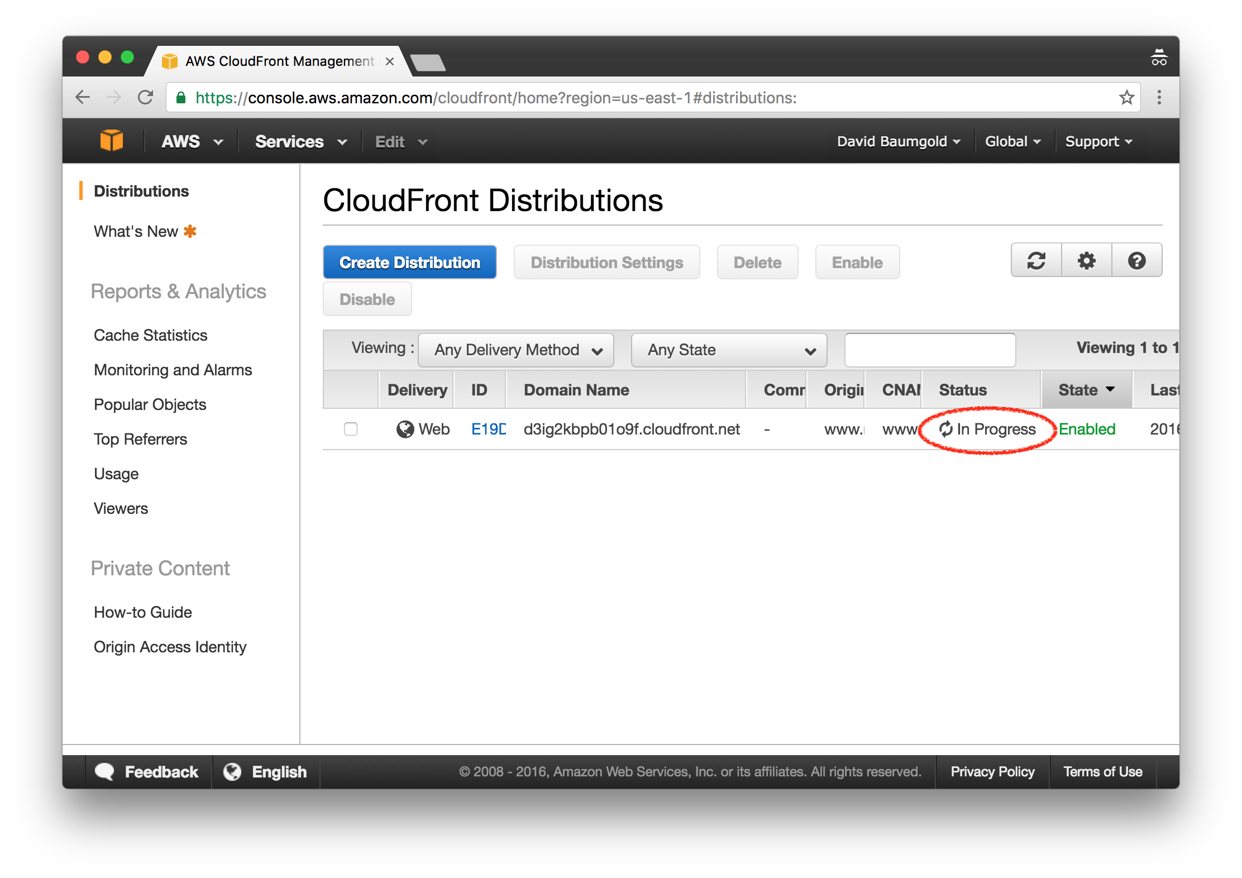Open the Global region dropdown
The image size is (1242, 878).
1013,141
